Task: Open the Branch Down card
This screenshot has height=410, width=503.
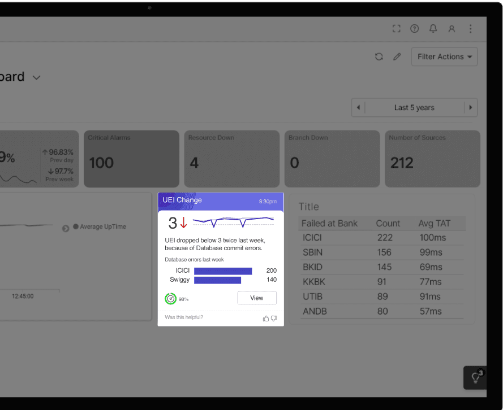Action: [332, 159]
